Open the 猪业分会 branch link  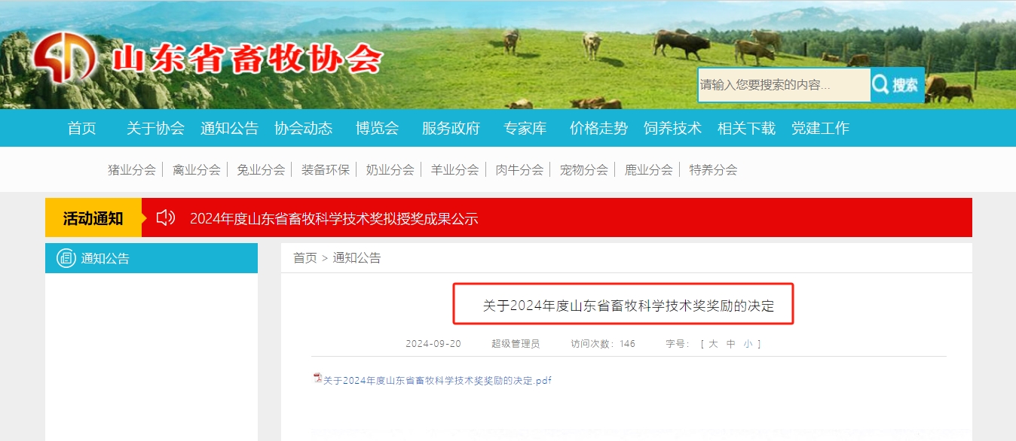pos(132,169)
